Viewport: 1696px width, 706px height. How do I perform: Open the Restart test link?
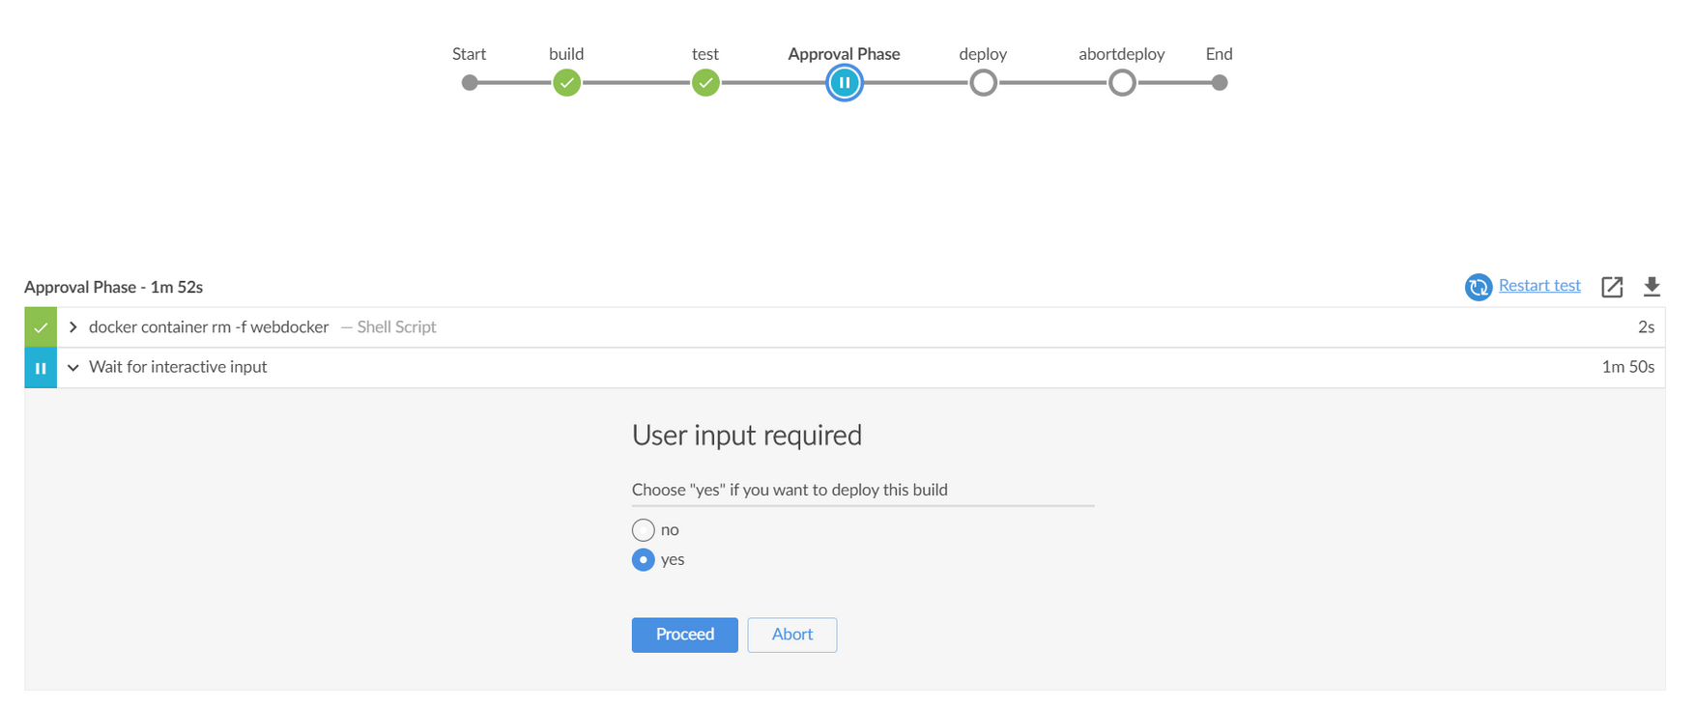[1538, 286]
